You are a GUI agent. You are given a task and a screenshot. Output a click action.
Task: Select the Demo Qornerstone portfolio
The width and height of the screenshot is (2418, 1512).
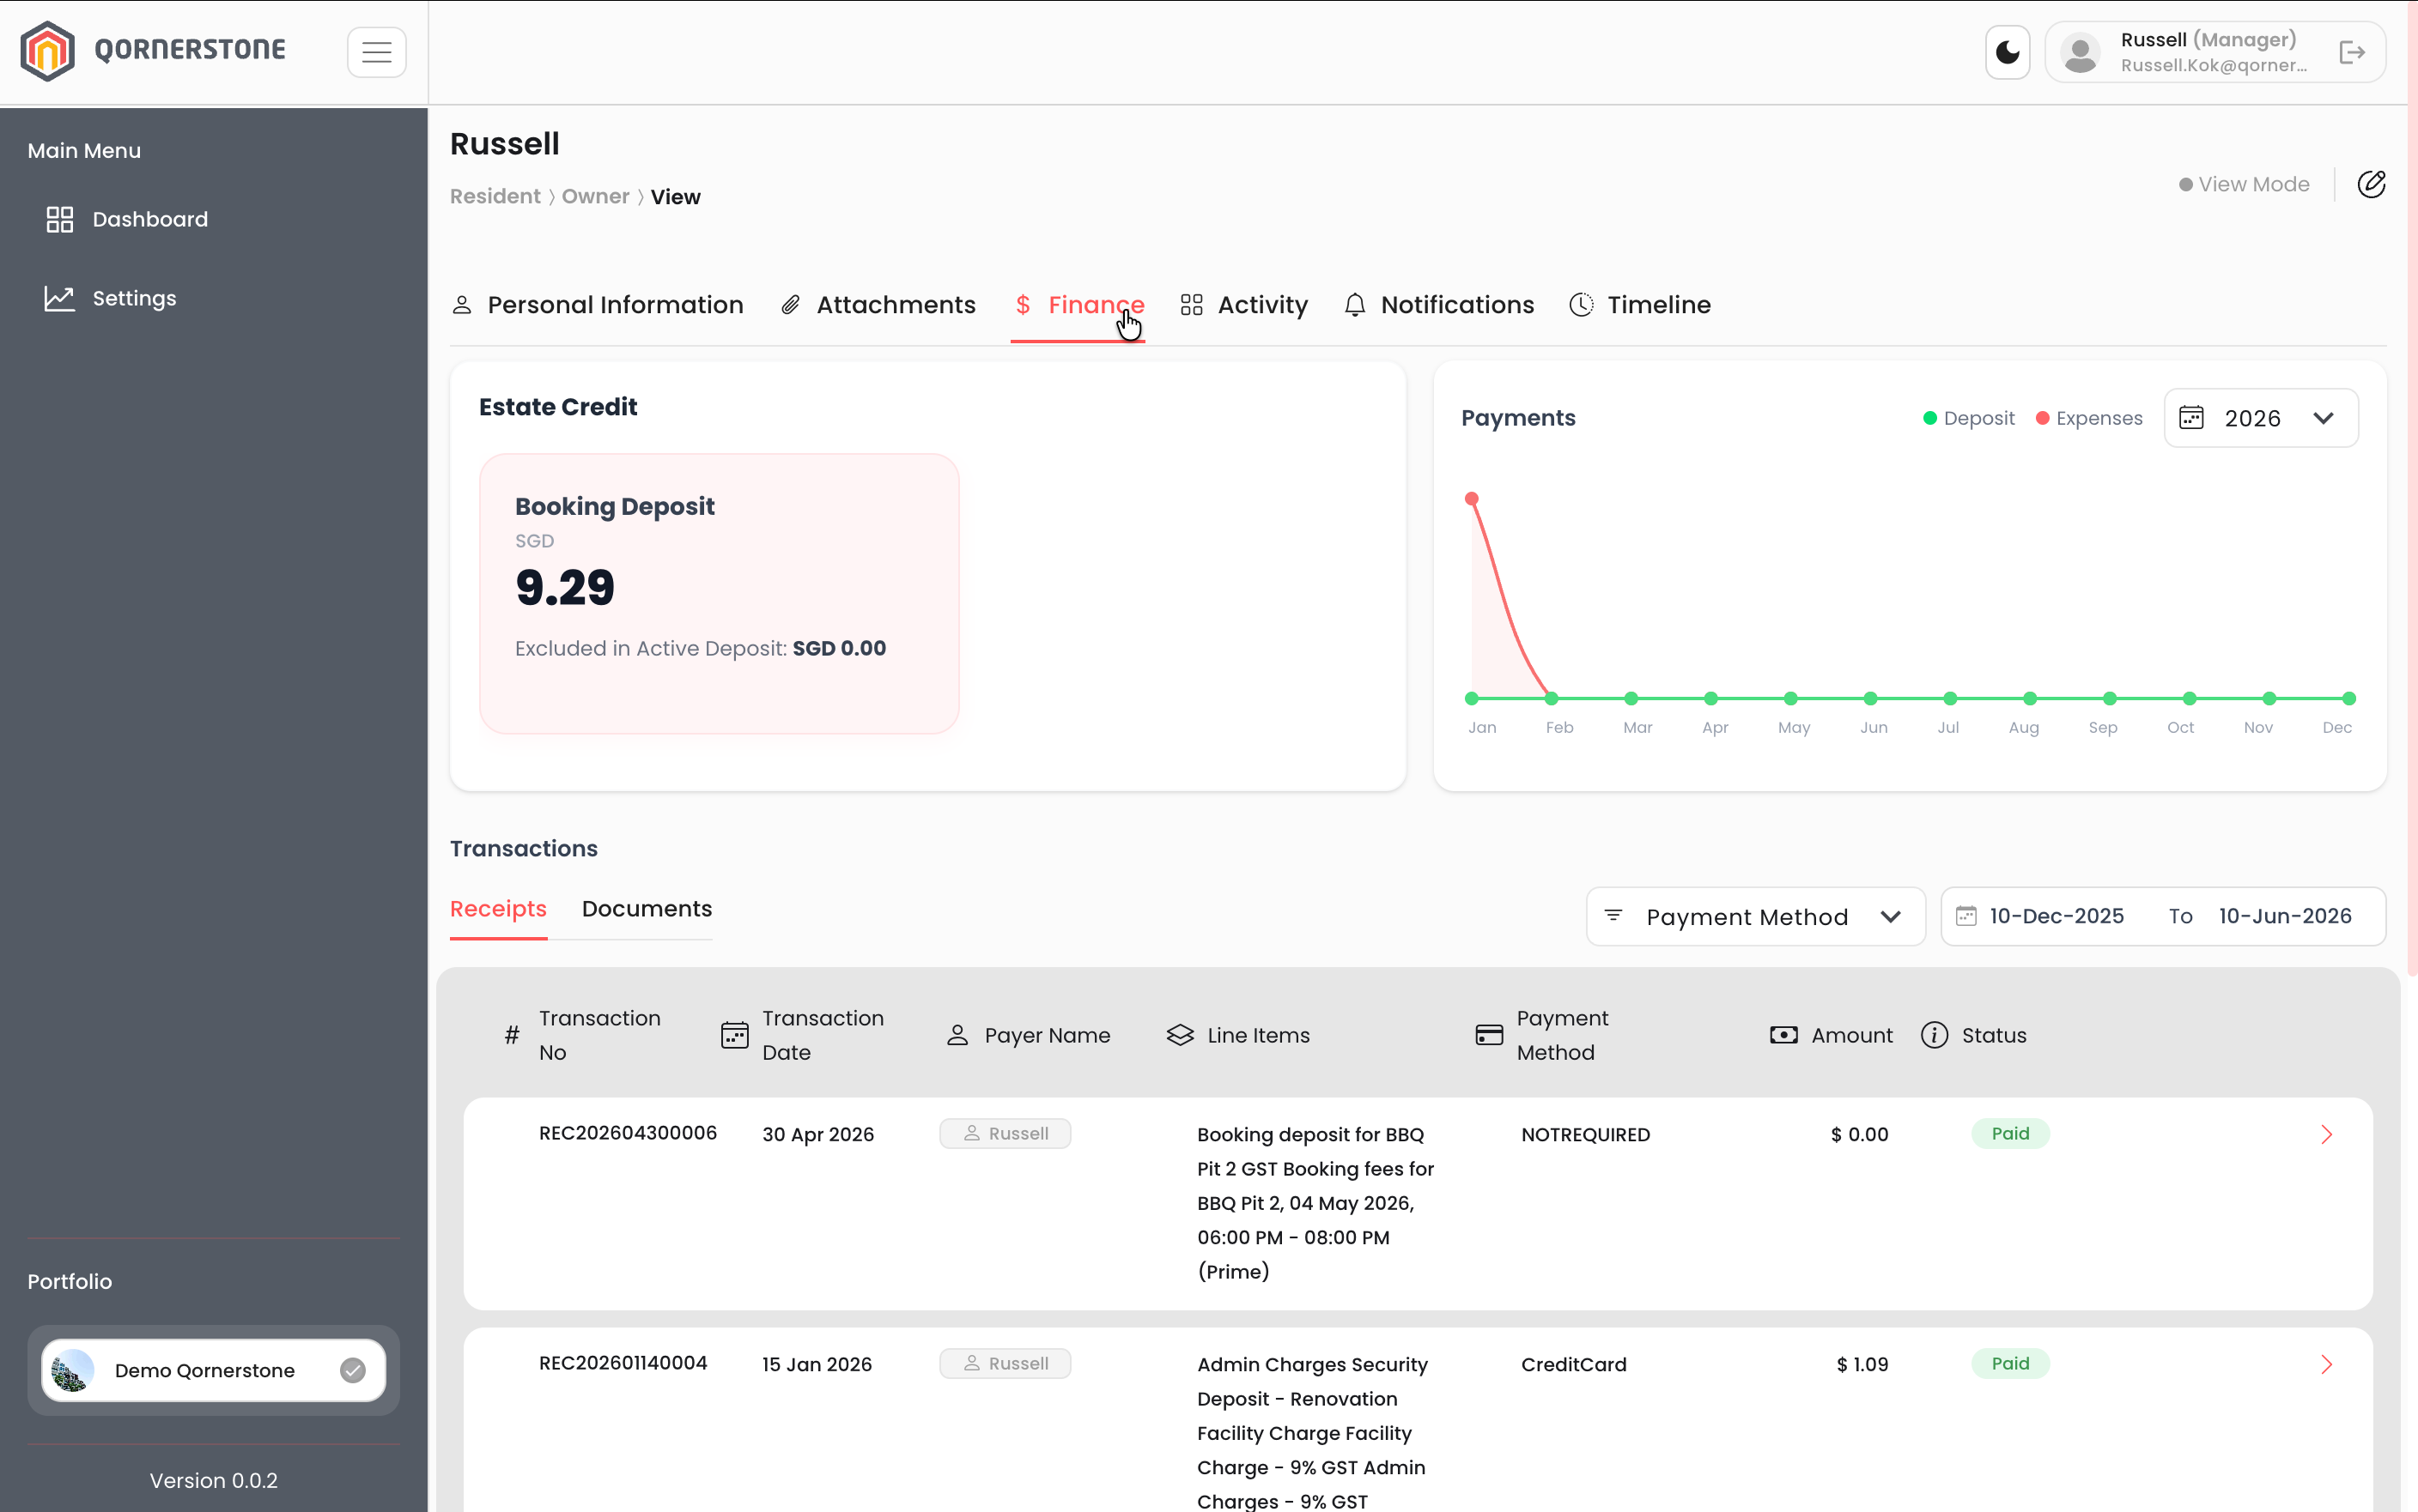(x=213, y=1370)
